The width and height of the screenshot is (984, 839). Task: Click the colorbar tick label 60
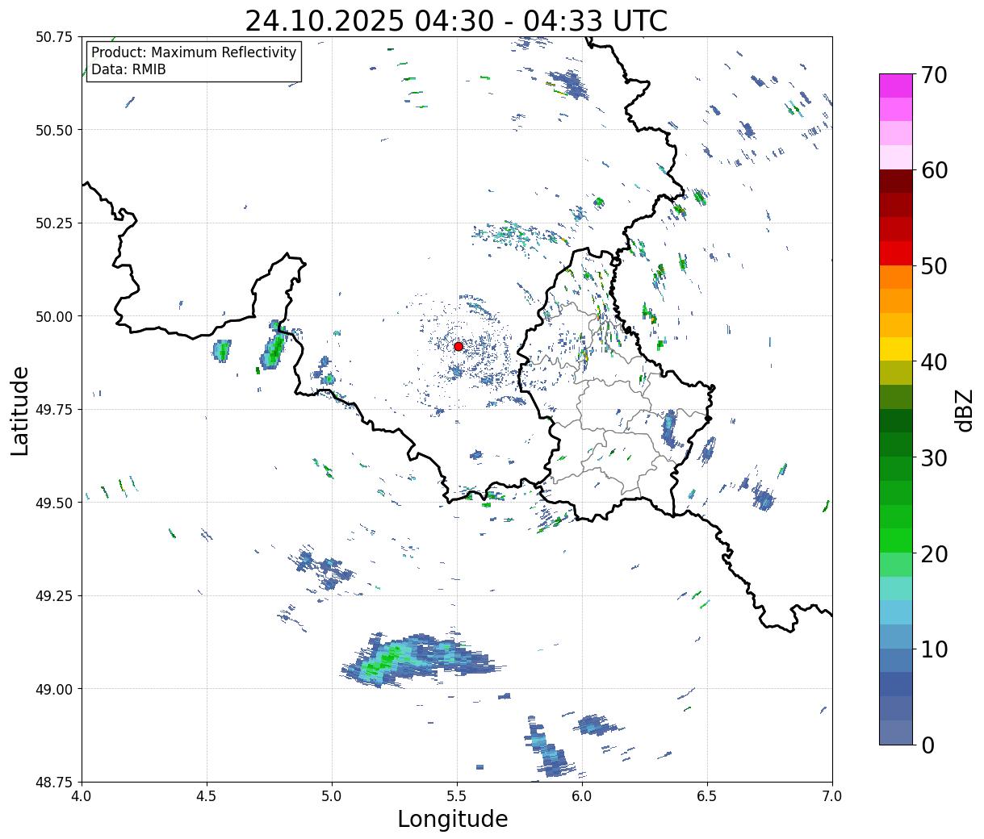click(x=933, y=170)
